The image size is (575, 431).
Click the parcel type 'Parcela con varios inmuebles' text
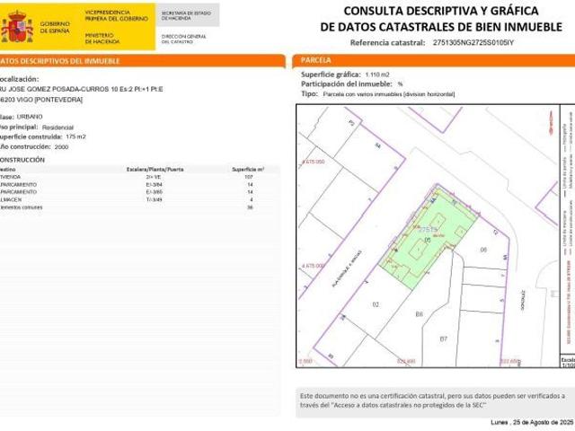[389, 94]
